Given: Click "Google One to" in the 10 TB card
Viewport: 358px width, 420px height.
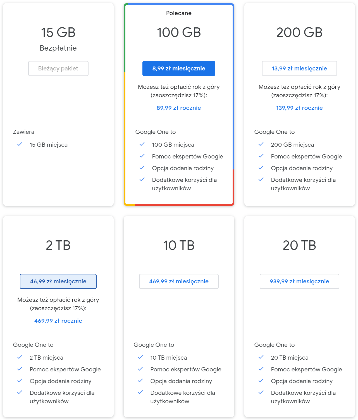Looking at the screenshot, I should point(154,345).
